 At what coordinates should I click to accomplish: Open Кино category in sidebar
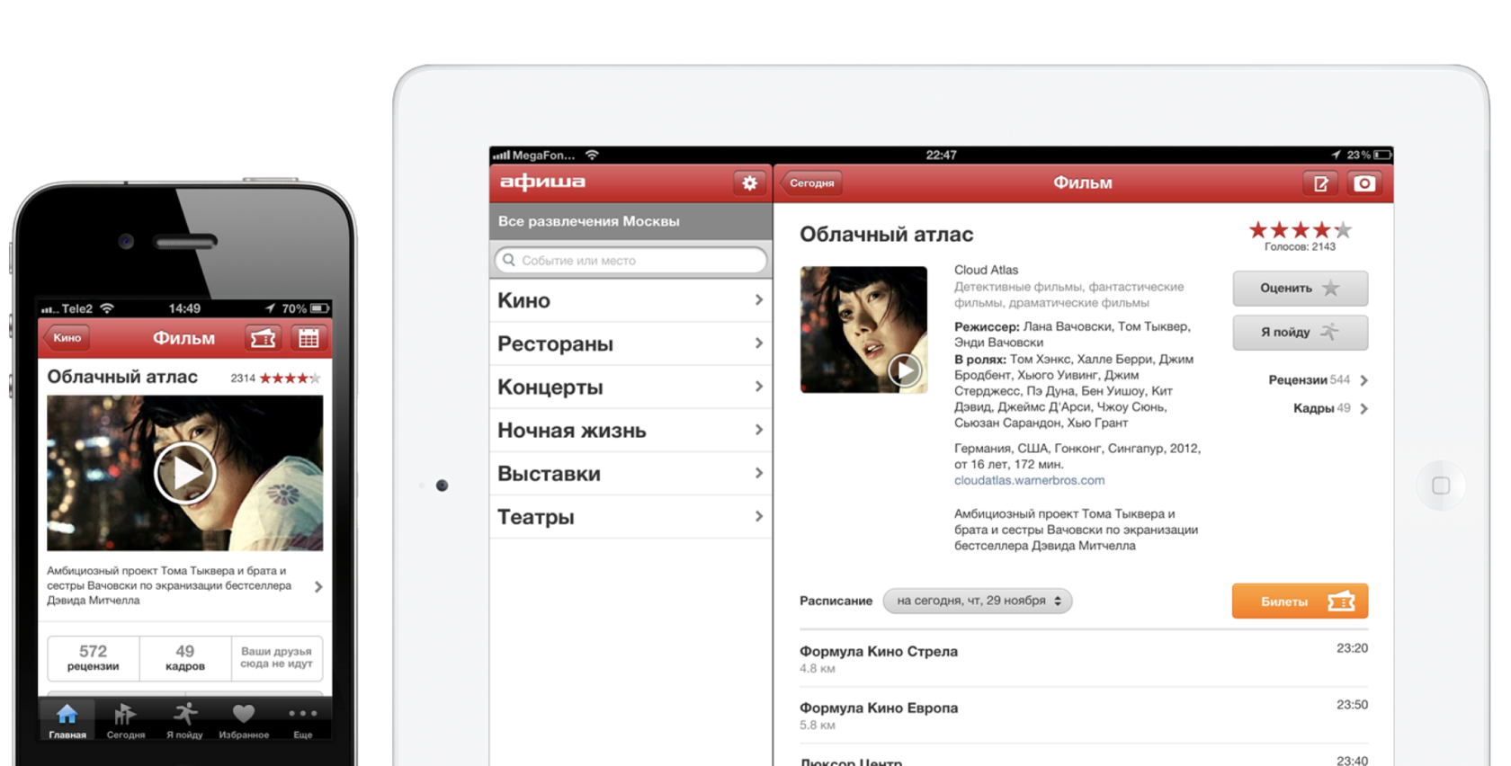tap(630, 300)
